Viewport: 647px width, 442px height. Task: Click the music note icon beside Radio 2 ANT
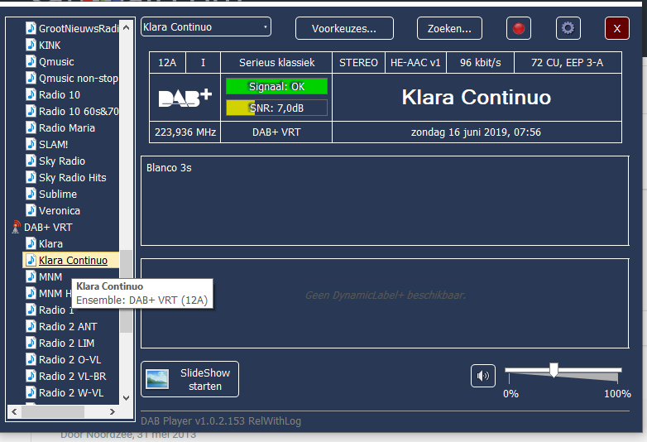pyautogui.click(x=31, y=326)
